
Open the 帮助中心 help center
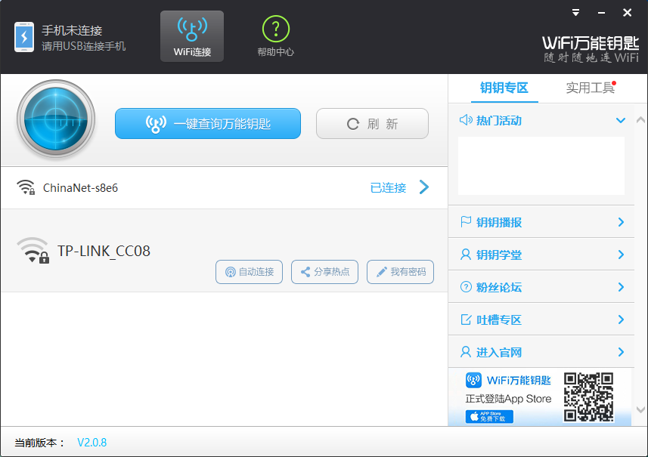(x=275, y=36)
